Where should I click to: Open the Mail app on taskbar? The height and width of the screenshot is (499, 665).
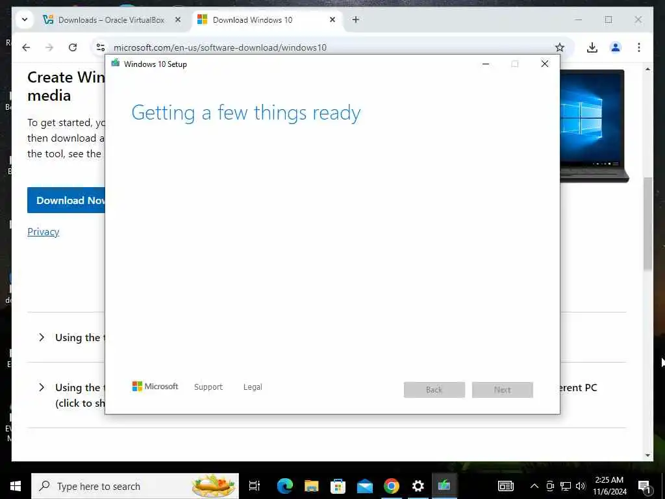(x=365, y=486)
